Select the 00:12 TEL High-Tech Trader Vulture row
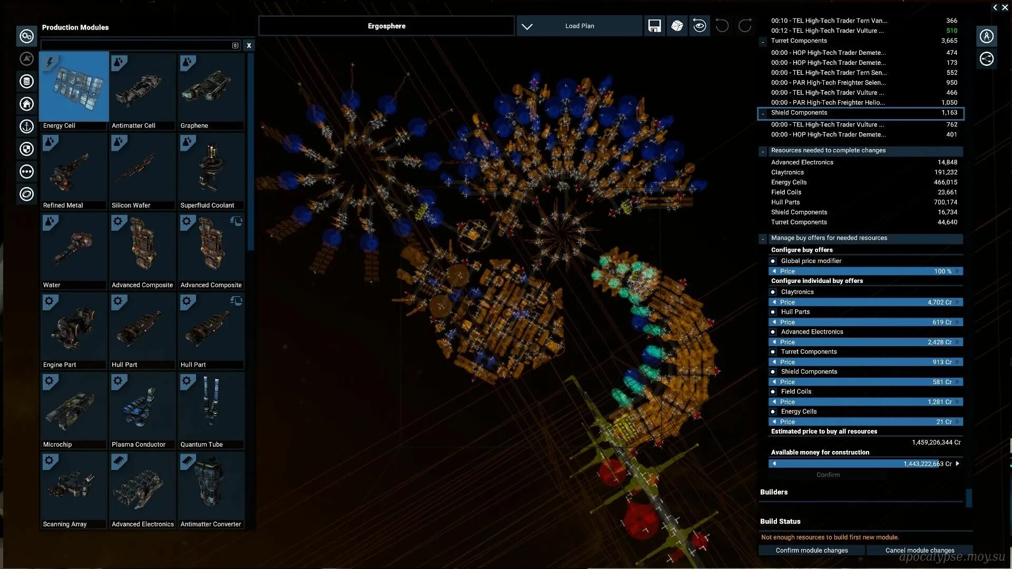 pos(864,31)
